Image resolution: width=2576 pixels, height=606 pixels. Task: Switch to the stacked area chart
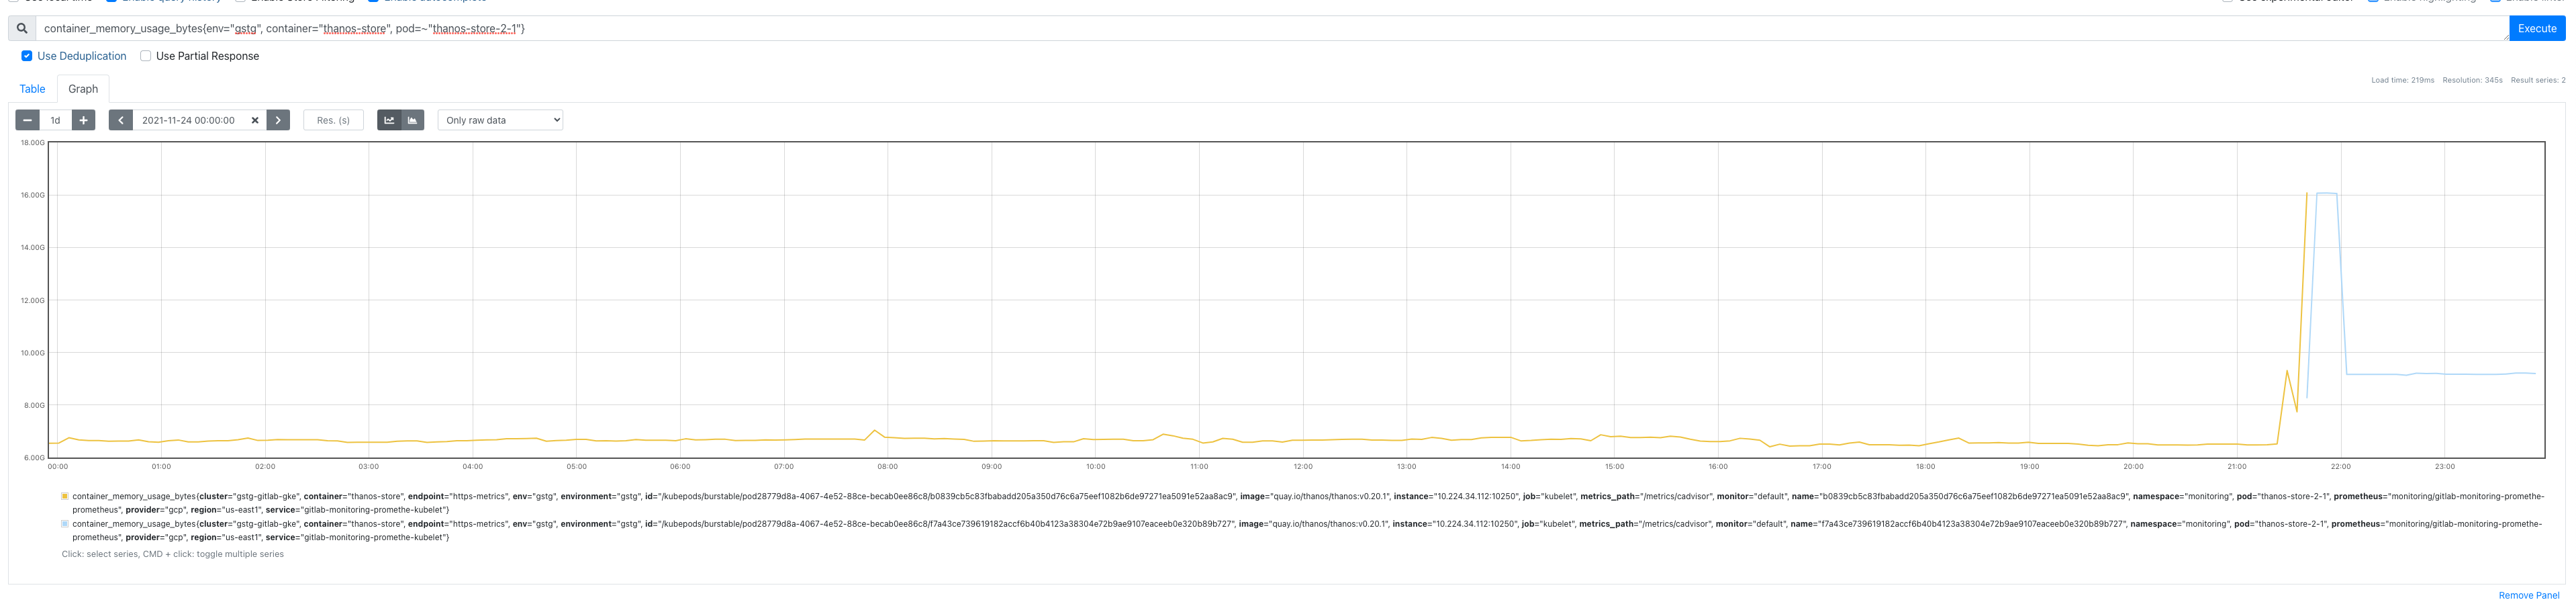click(412, 120)
